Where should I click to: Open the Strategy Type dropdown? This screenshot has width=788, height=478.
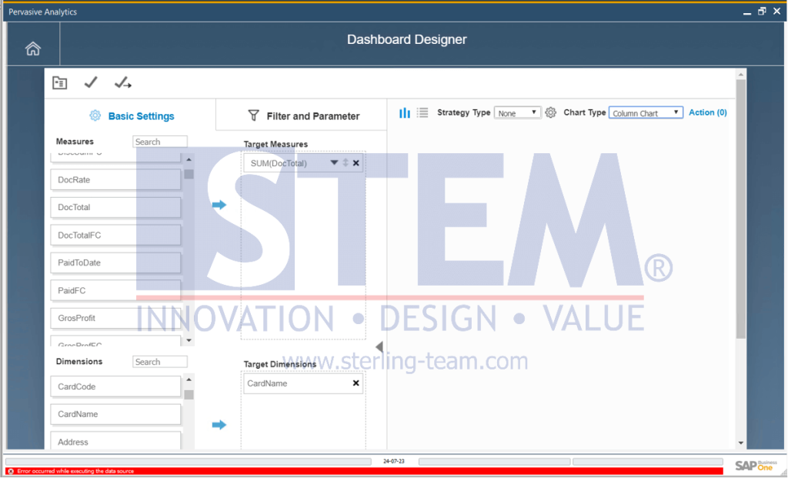click(517, 112)
